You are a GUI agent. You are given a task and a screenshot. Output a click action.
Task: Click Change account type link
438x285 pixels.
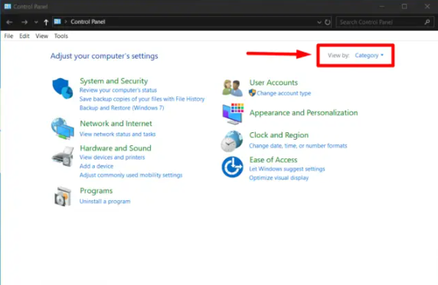point(284,93)
